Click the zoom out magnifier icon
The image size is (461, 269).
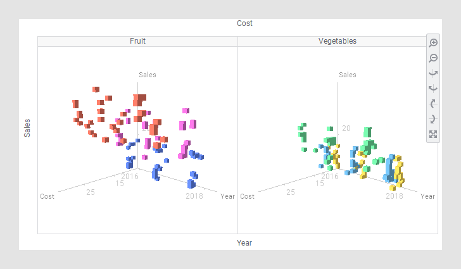(433, 58)
